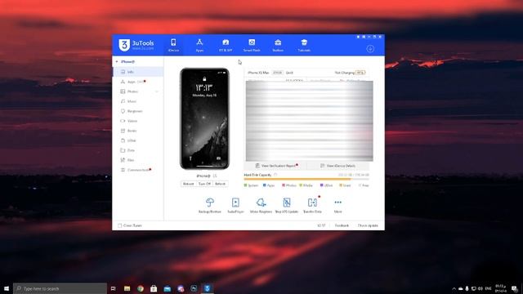Collapse the iPhone device tree node
The width and height of the screenshot is (523, 294).
coord(117,62)
